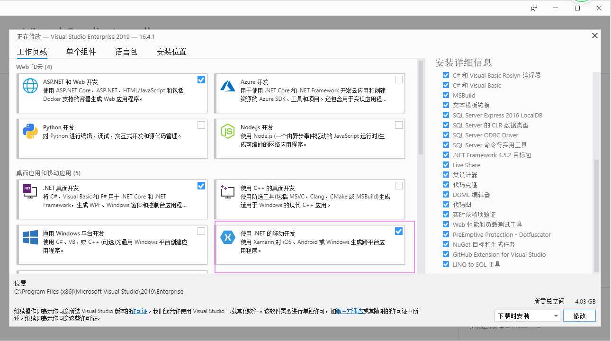
Task: Click the 4.03 GB total space value
Action: click(x=585, y=301)
